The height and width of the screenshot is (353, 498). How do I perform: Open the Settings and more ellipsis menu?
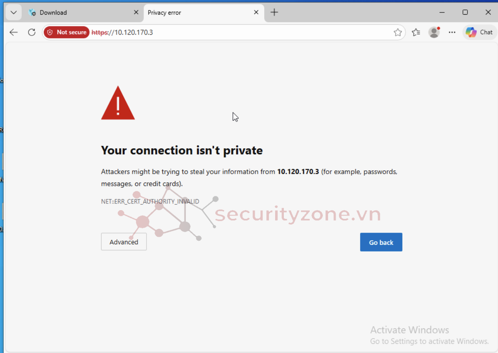452,32
